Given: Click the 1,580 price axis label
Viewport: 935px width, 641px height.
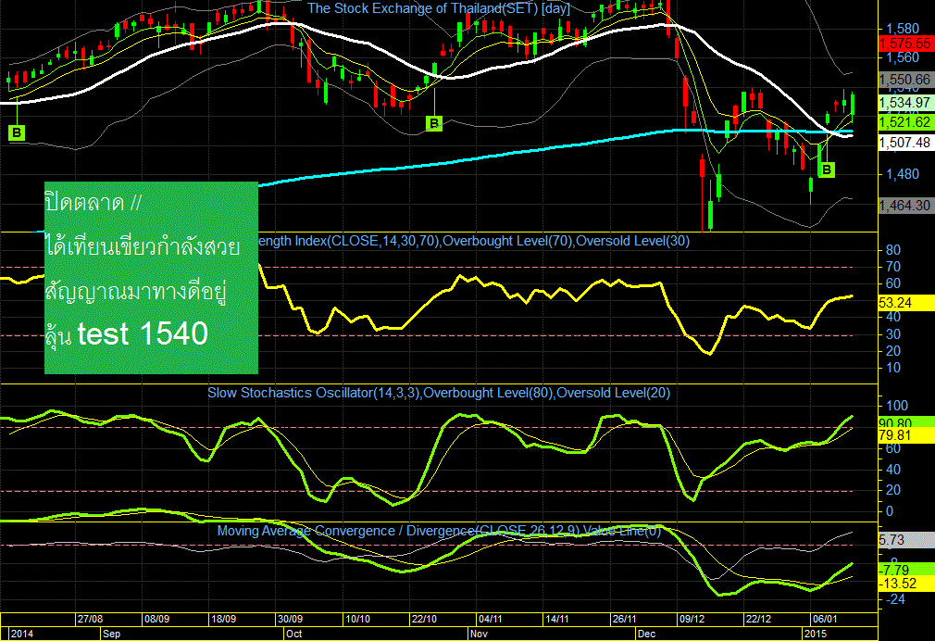Looking at the screenshot, I should (903, 29).
